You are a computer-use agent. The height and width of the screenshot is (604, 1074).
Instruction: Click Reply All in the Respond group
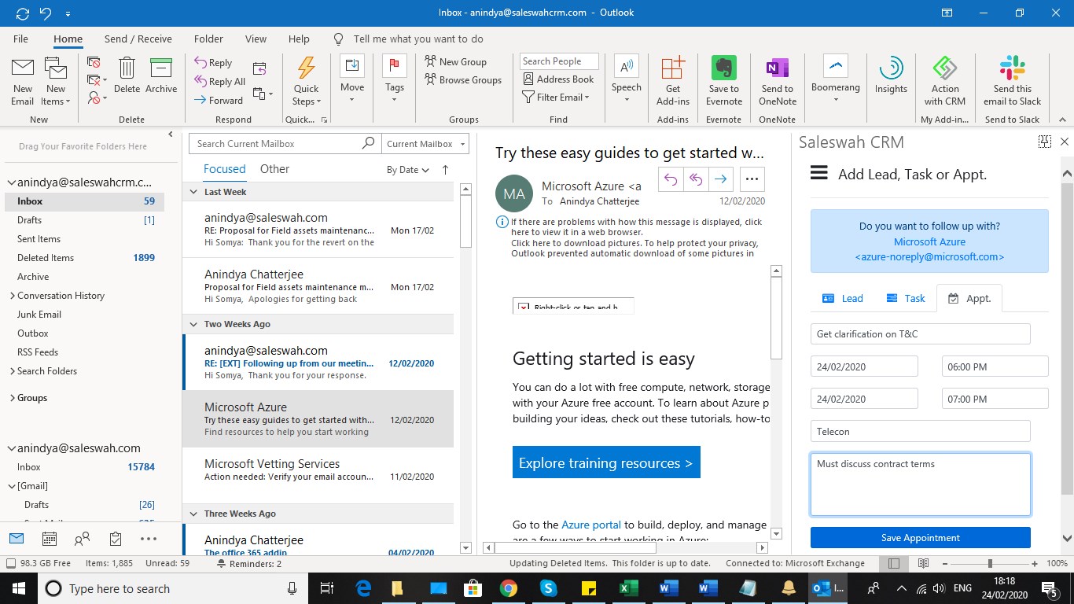coord(219,82)
